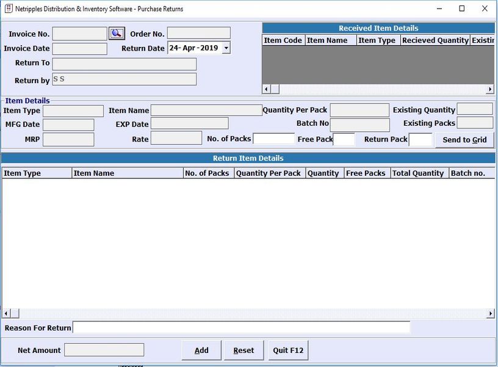Click the No. of Packs input box
This screenshot has width=498, height=367.
274,139
